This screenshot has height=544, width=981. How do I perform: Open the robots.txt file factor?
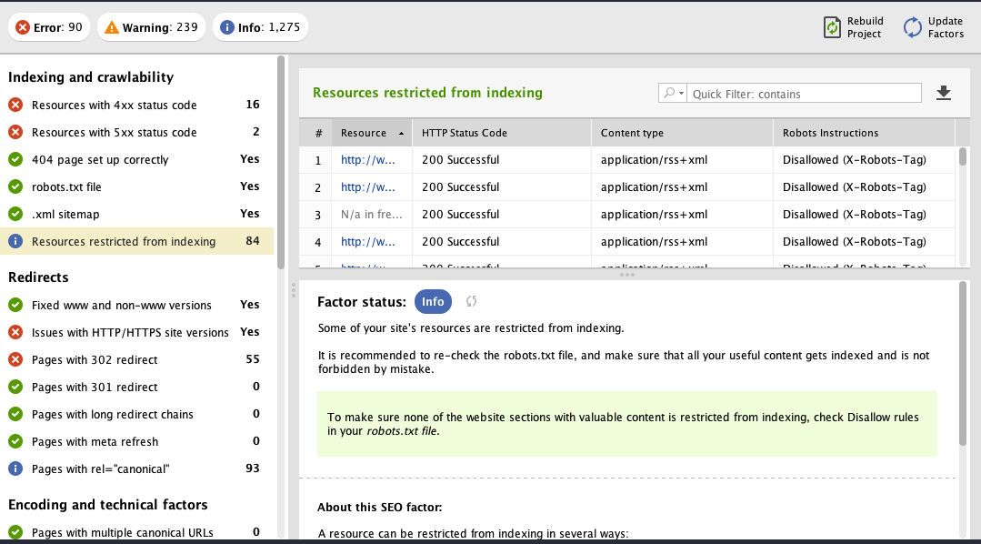pos(66,187)
